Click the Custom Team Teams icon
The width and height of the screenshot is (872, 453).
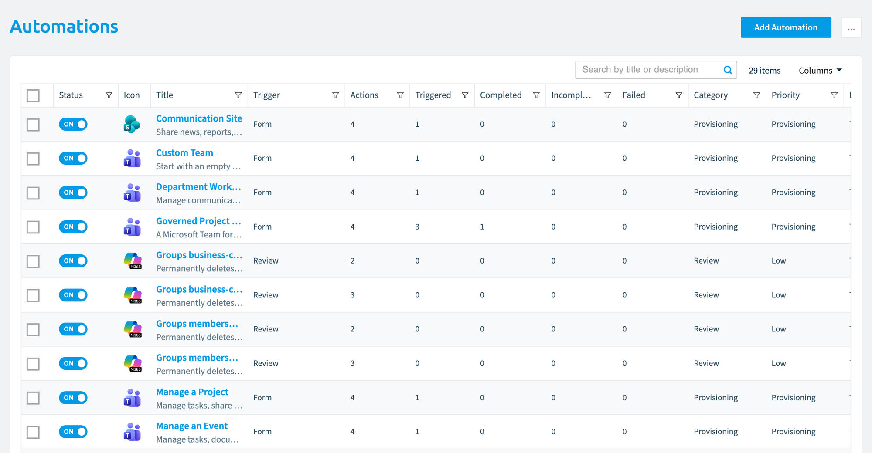pos(132,159)
